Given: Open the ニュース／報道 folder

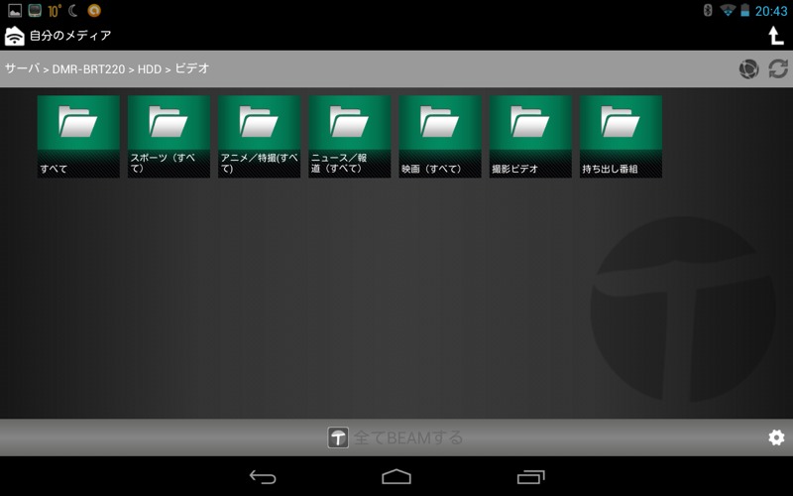Looking at the screenshot, I should click(350, 137).
